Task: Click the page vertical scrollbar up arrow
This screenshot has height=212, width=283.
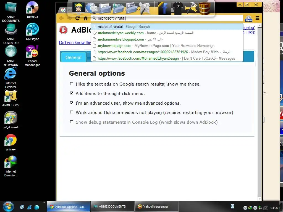Action: (x=260, y=26)
